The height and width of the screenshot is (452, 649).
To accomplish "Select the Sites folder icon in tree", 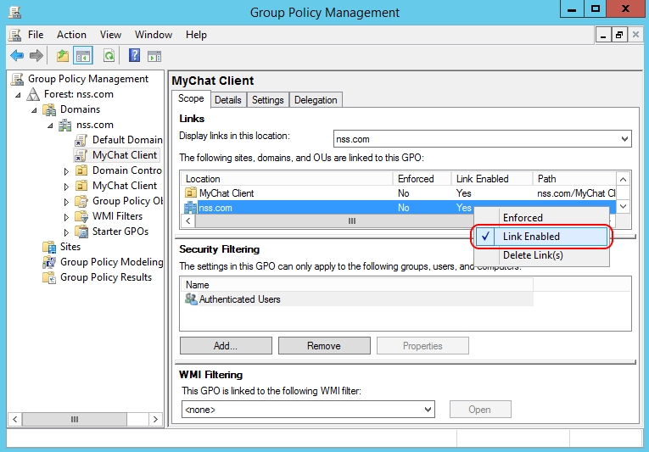I will [x=49, y=247].
